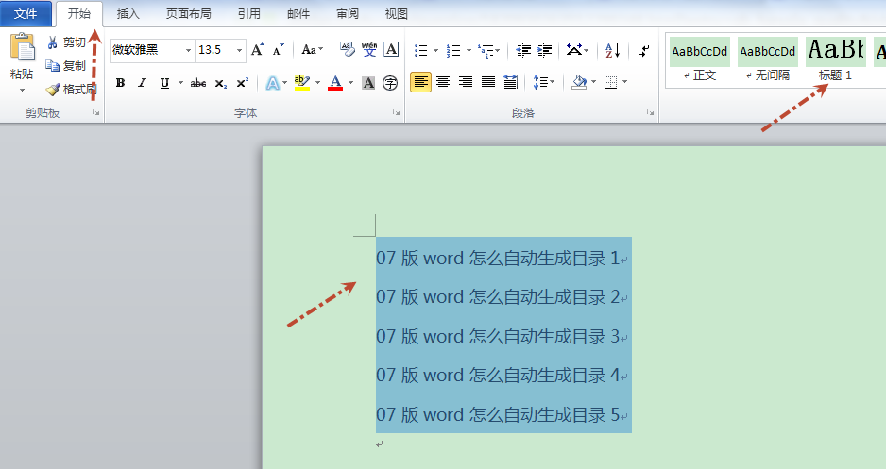Click the 粘贴 paste button
Image resolution: width=886 pixels, height=469 pixels.
(x=22, y=57)
